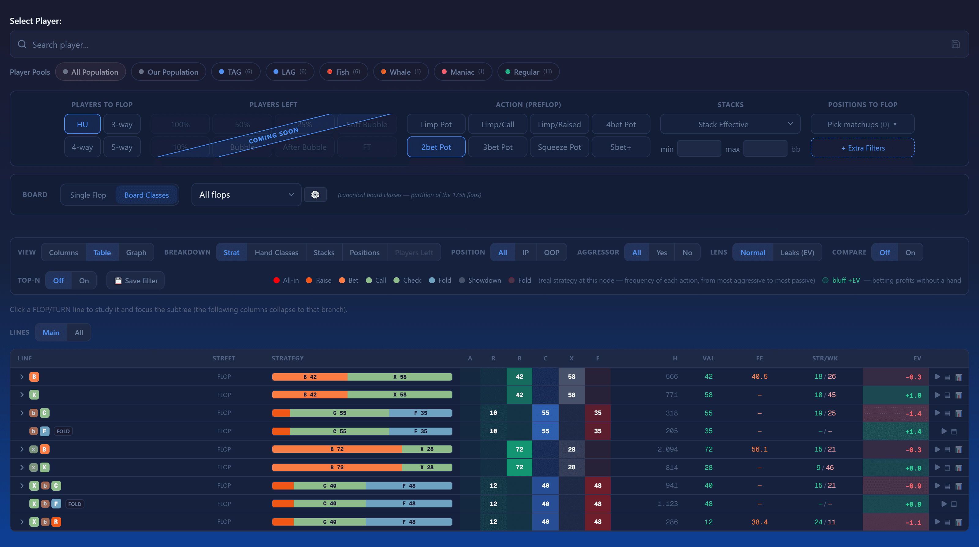
Task: Open the bar chart icon in the 941 hands row
Action: [959, 486]
